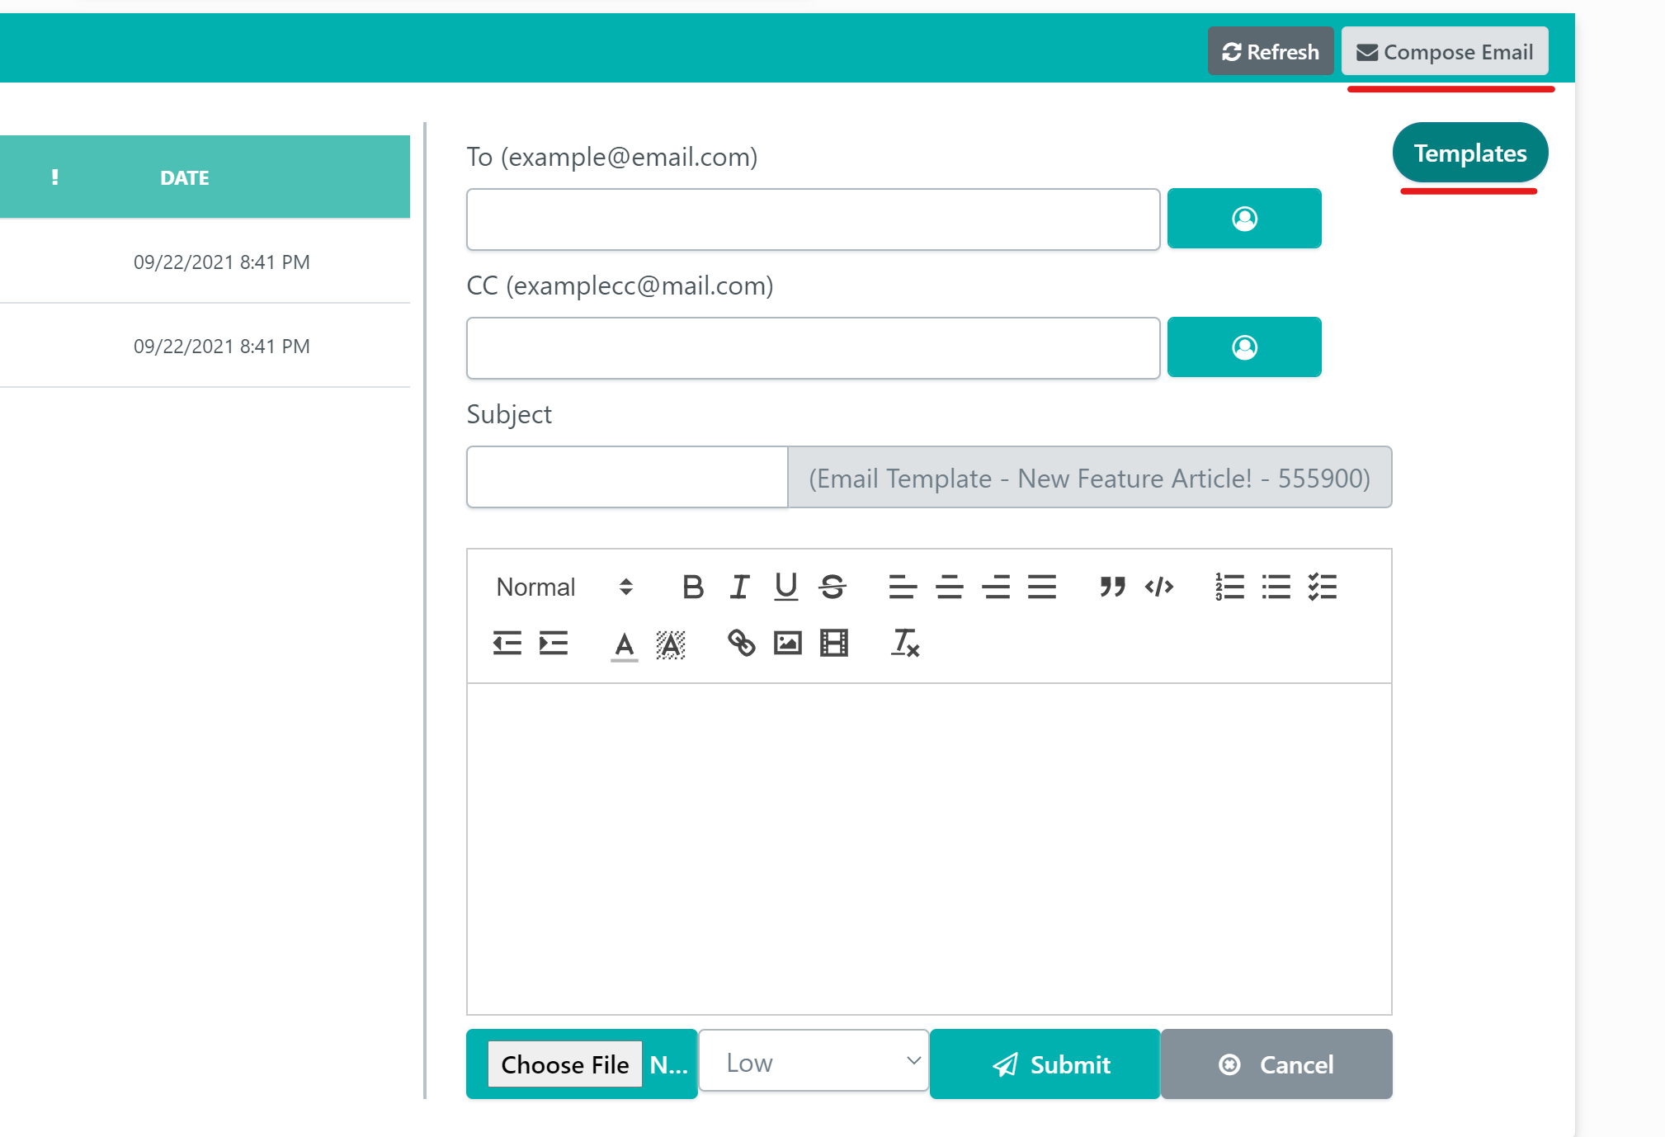Insert a video
The width and height of the screenshot is (1665, 1137).
tap(834, 643)
